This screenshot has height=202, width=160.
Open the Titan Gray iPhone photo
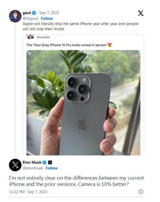pyautogui.click(x=83, y=102)
